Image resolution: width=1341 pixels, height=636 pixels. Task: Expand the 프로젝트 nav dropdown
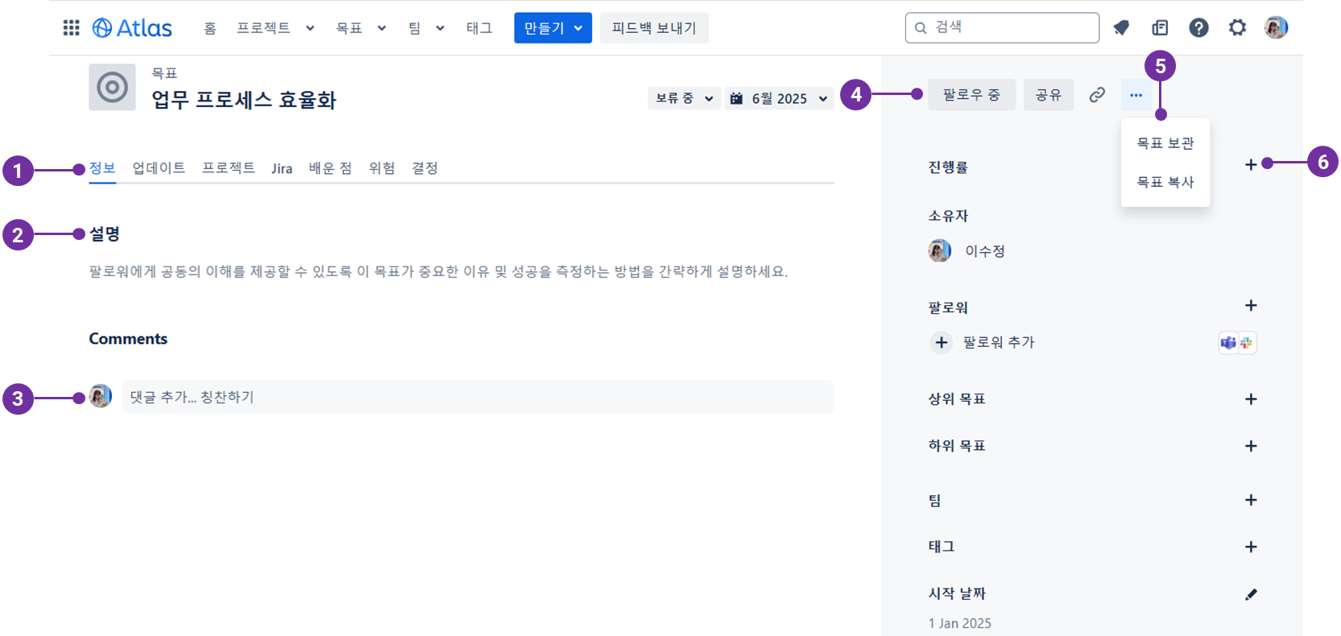[x=310, y=28]
